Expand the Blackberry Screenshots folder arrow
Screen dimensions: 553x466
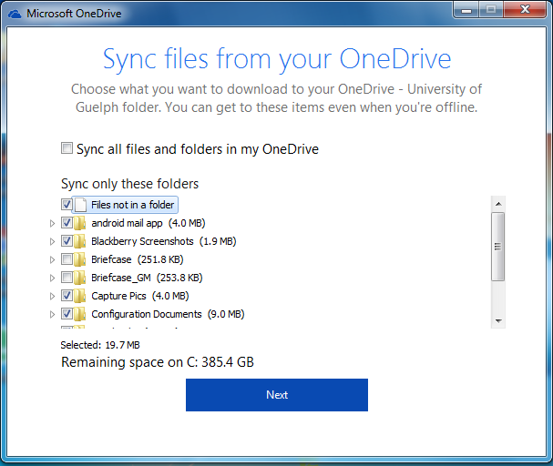point(52,241)
